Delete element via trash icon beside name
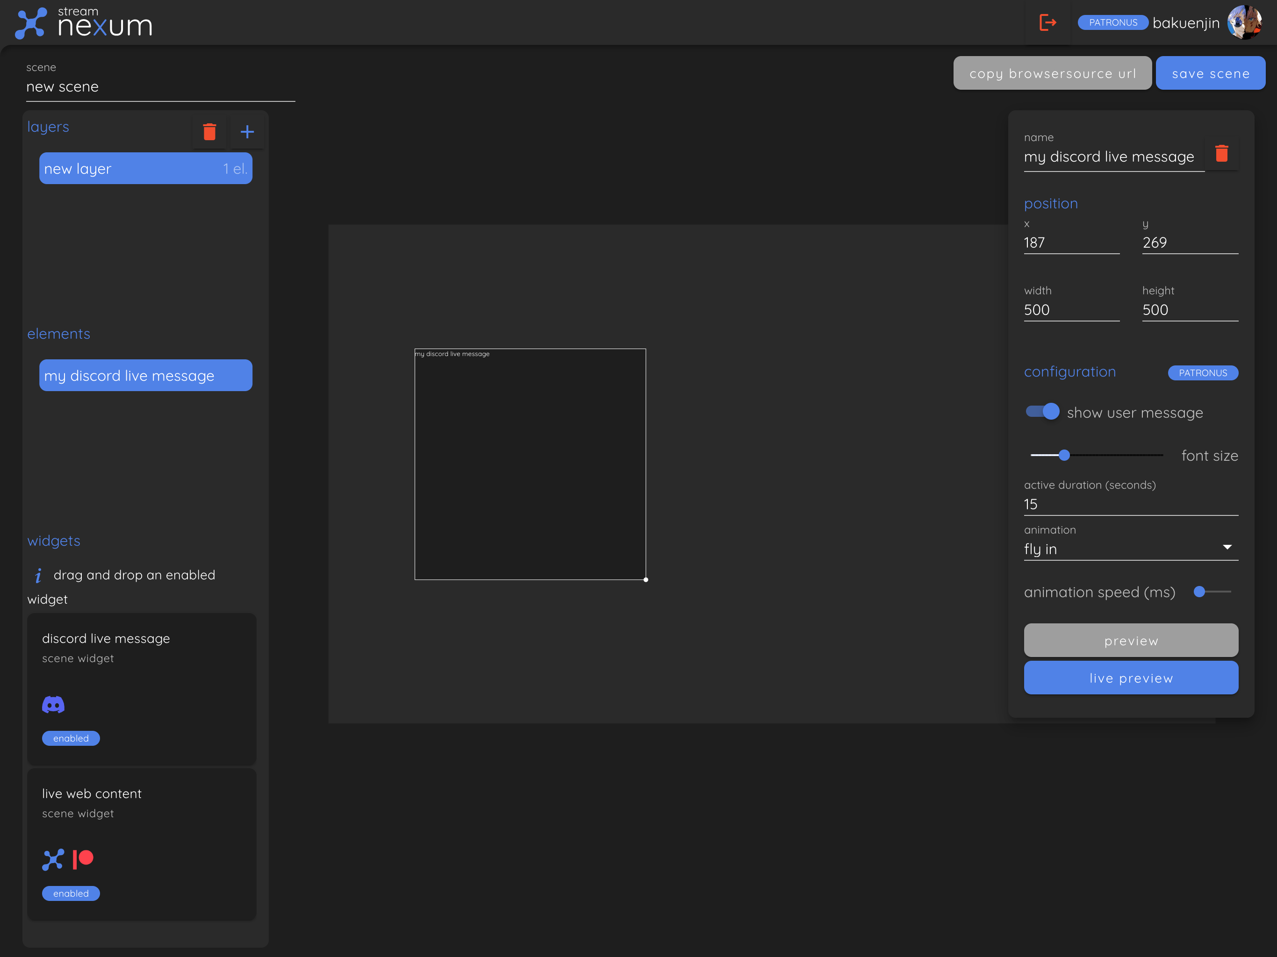Viewport: 1277px width, 957px height. coord(1221,154)
